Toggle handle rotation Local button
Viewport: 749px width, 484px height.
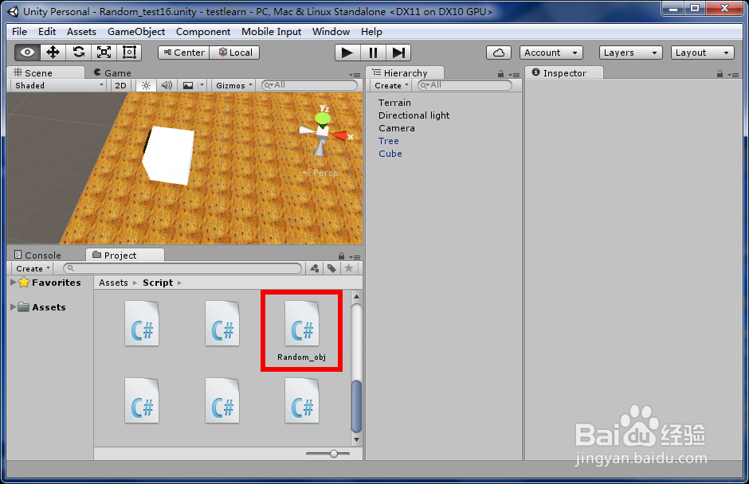point(235,53)
